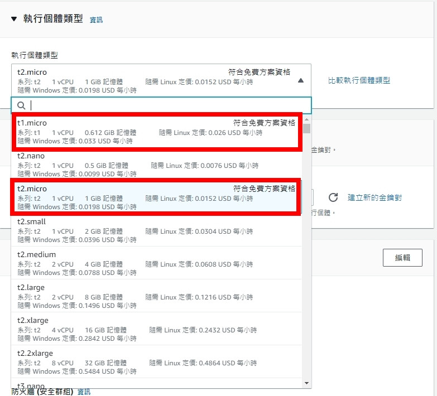Choose the t2.xlarge instance type

[x=156, y=329]
